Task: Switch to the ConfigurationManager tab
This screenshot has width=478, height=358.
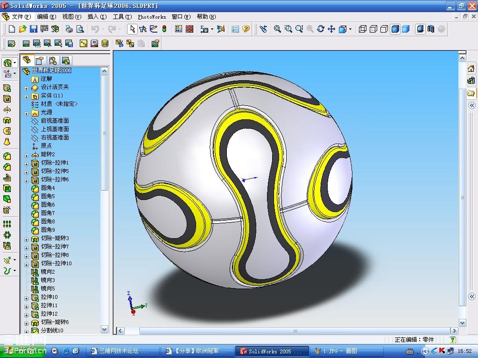Action: [x=53, y=60]
